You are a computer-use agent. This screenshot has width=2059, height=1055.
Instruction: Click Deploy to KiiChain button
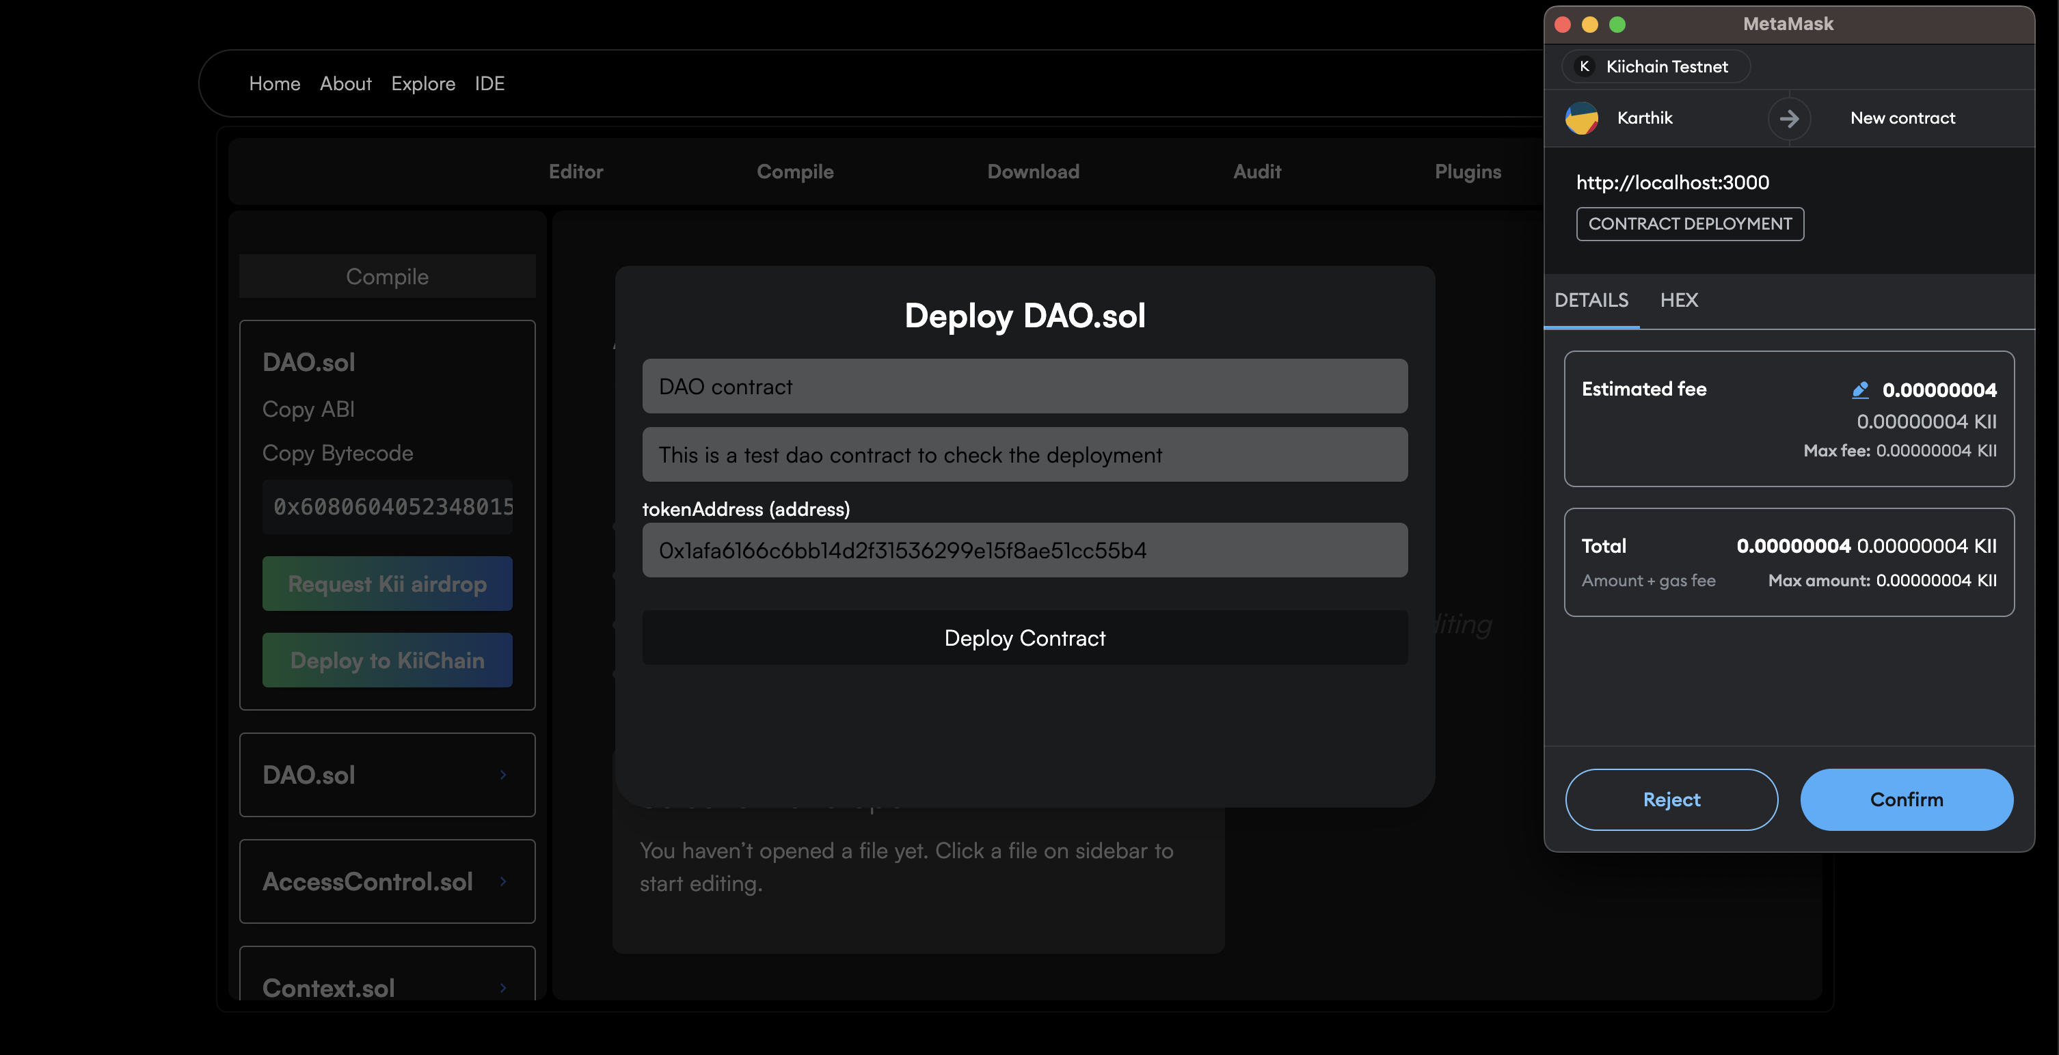(387, 660)
